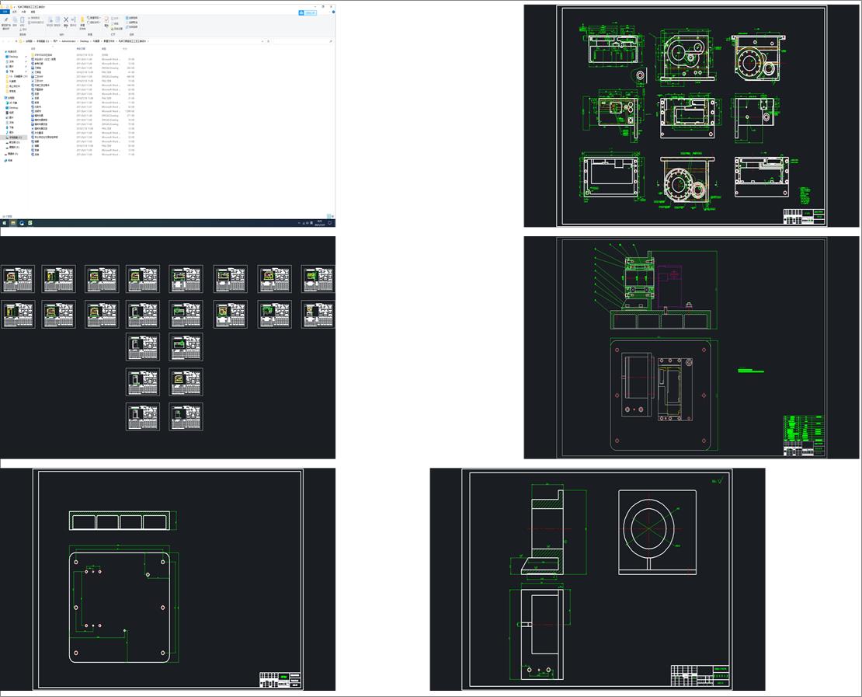
Task: Click the green notes text in fixture drawing
Action: [751, 370]
